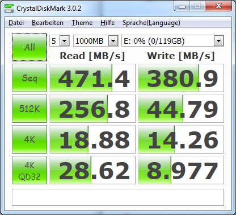Click the CrystalDiskMark title bar icon
236x215 pixels.
pyautogui.click(x=9, y=9)
